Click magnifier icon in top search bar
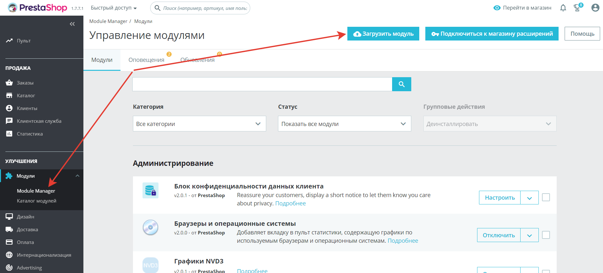This screenshot has height=273, width=603. coord(157,8)
